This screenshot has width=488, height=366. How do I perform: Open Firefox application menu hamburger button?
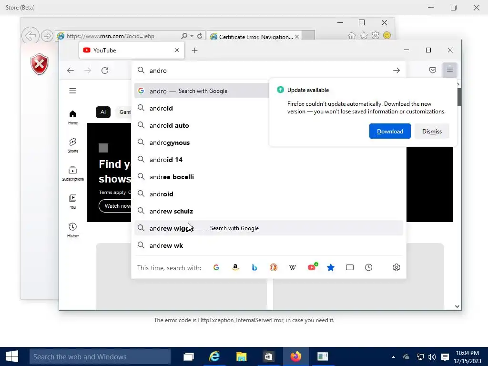450,70
